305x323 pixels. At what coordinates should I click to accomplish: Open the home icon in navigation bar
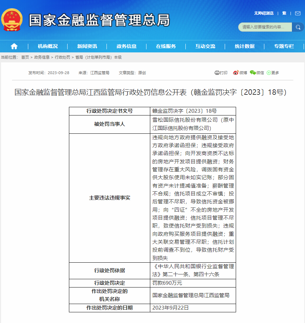14,46
